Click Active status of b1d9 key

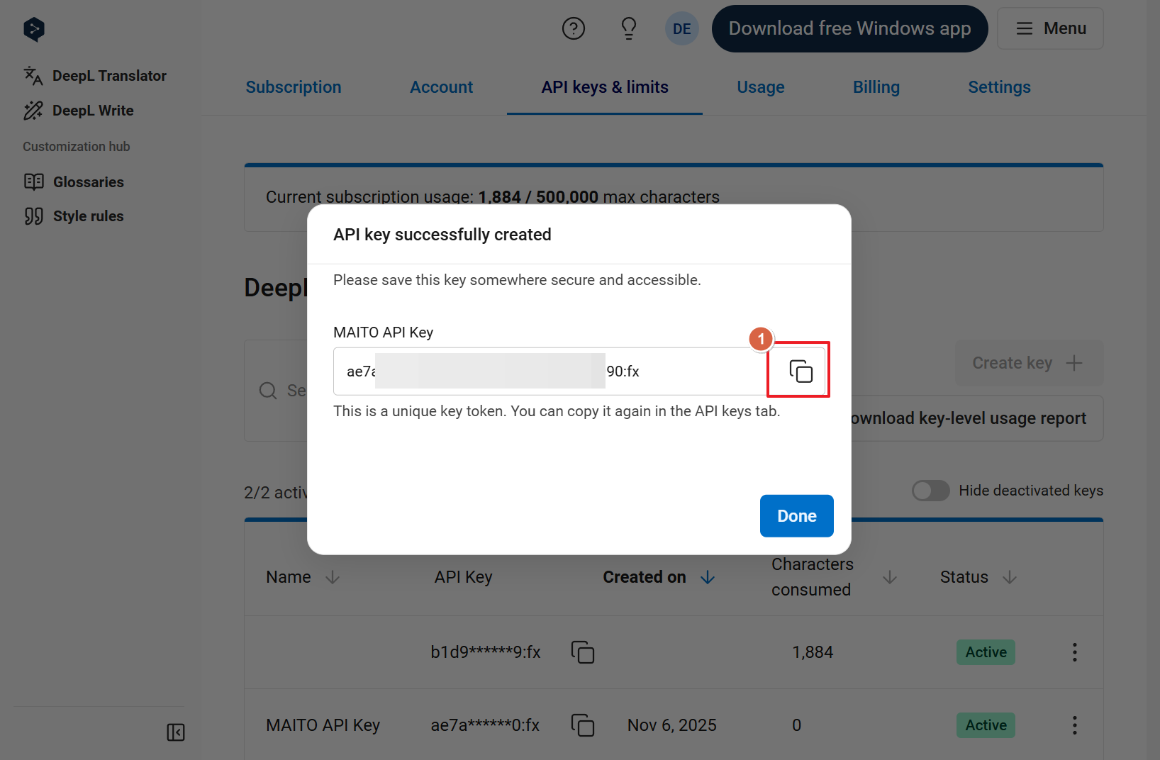tap(986, 652)
